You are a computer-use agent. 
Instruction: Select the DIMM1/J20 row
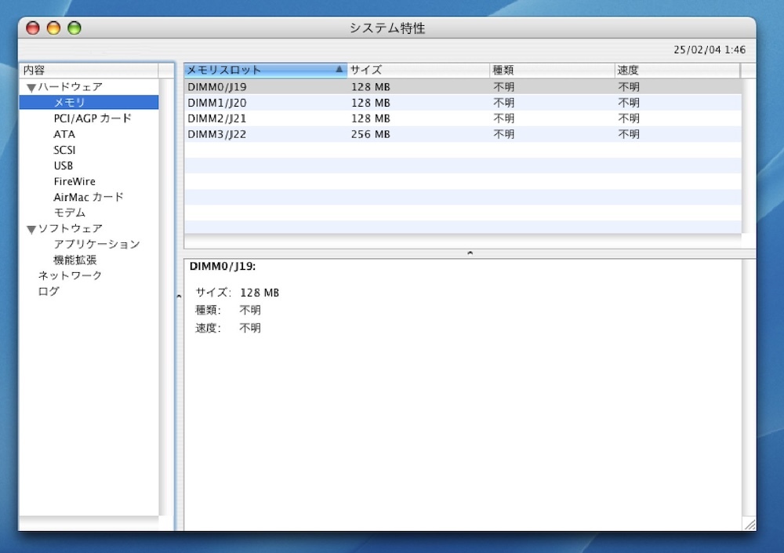pos(463,103)
